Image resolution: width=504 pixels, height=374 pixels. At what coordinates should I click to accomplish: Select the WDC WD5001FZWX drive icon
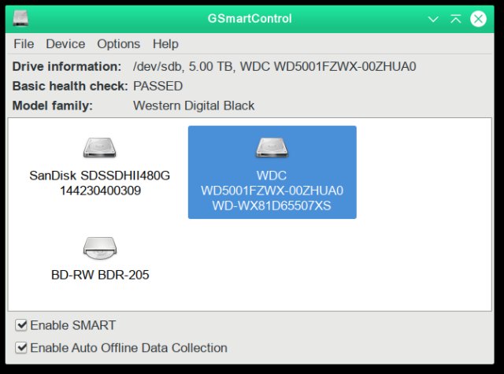272,148
